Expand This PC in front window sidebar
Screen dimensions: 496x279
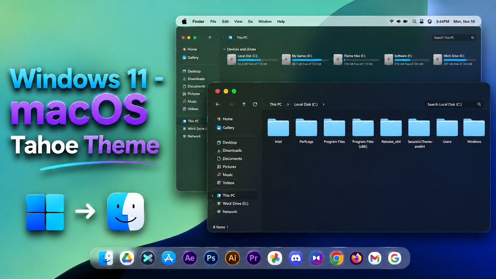tap(213, 196)
